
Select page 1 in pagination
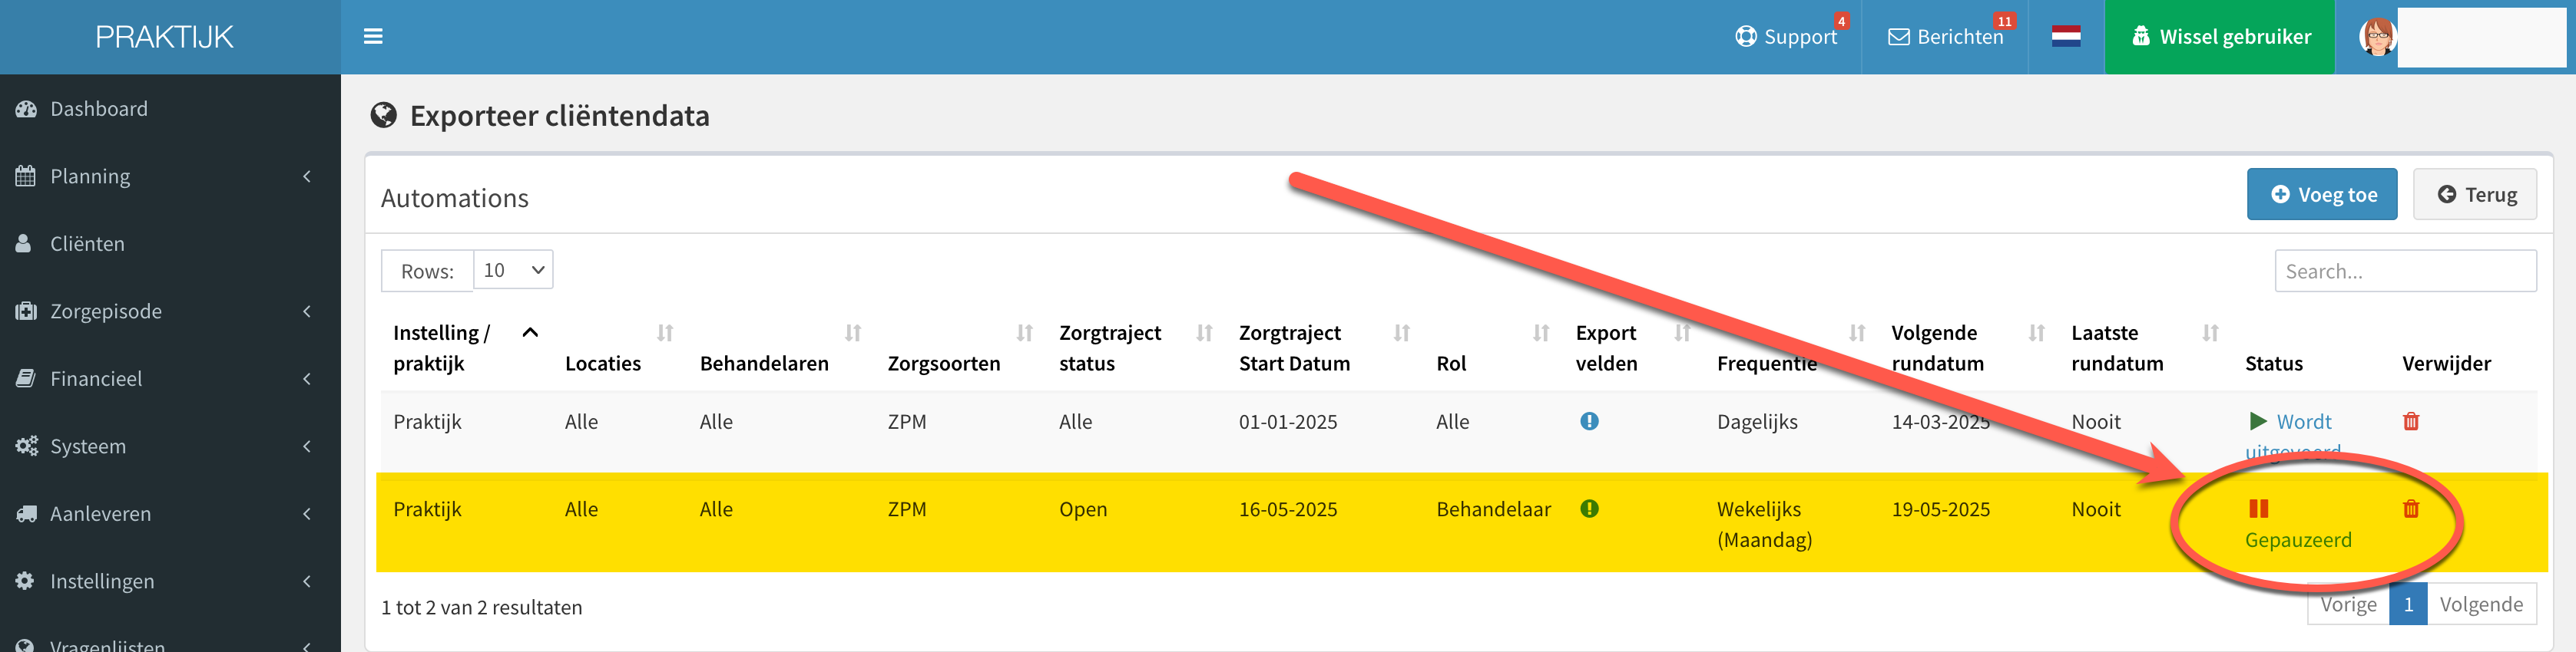coord(2408,604)
